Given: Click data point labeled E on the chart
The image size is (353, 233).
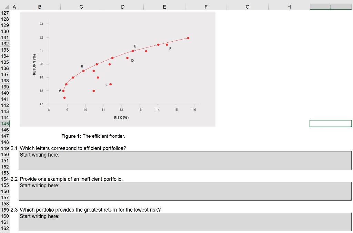Looking at the screenshot, I should click(133, 51).
